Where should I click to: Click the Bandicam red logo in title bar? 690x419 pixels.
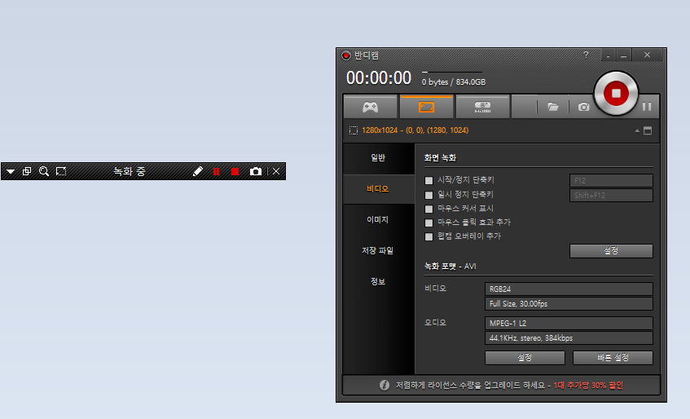[346, 55]
